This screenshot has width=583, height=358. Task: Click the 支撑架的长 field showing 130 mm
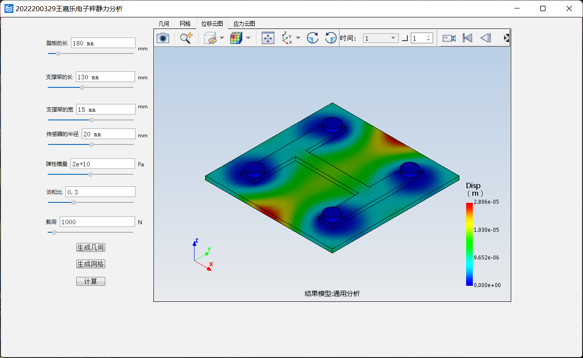point(105,77)
